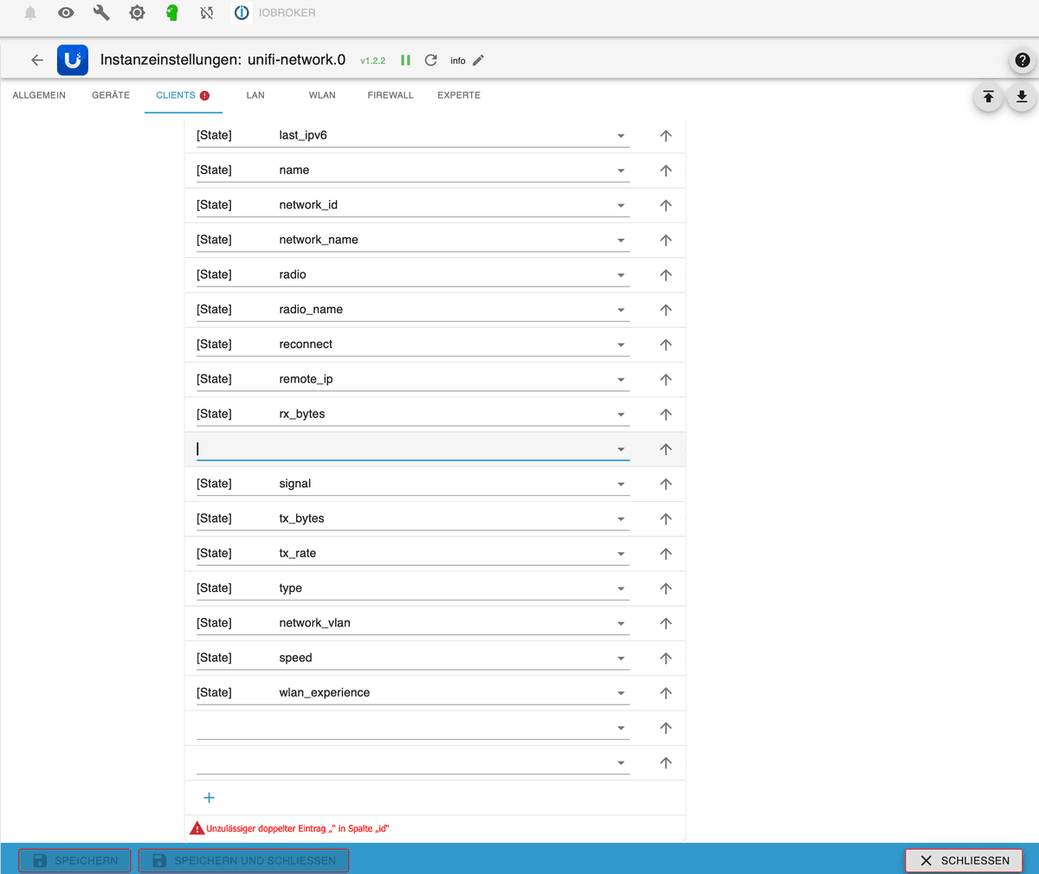Pause the unifi-network.0 instance

(x=405, y=61)
